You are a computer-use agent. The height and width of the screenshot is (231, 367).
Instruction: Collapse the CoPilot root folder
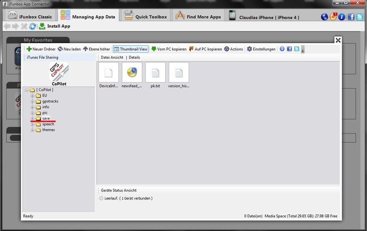[x=27, y=90]
